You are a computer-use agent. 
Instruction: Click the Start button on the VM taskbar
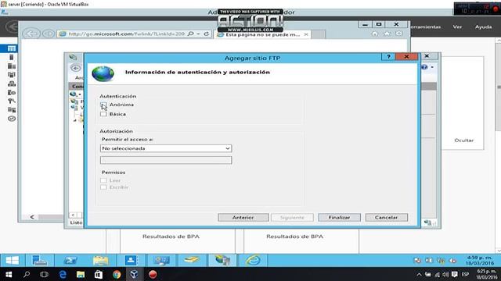point(13,260)
